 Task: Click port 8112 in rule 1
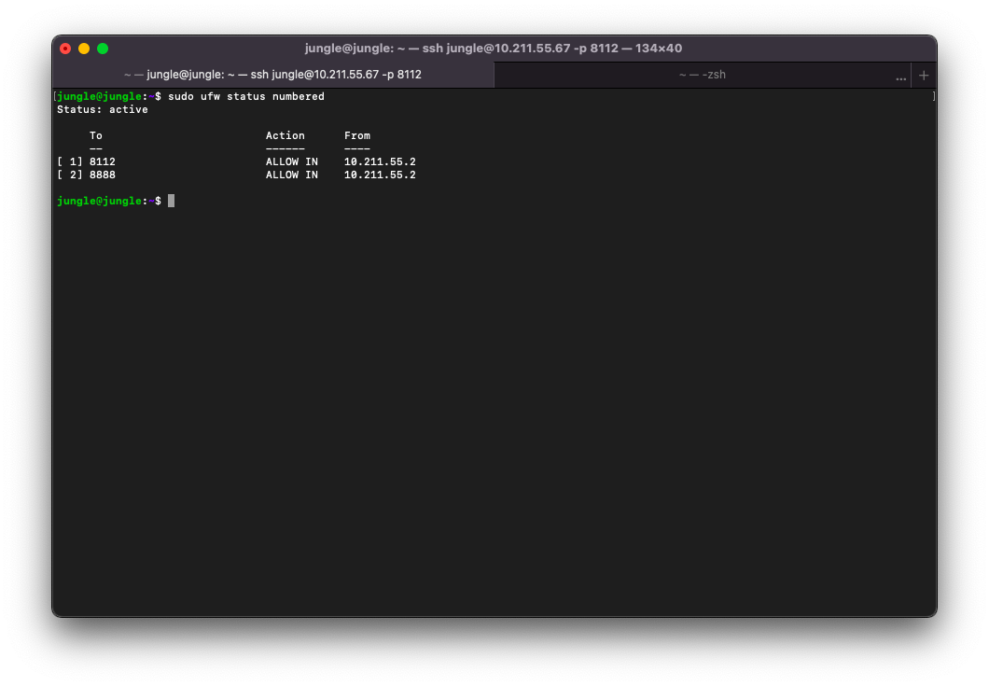coord(103,162)
